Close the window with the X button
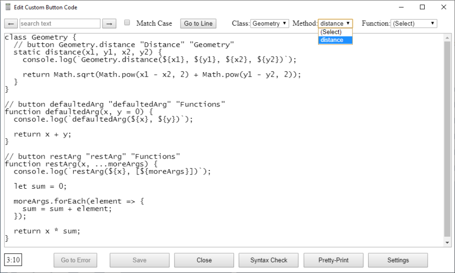Image resolution: width=455 pixels, height=273 pixels. point(443,8)
